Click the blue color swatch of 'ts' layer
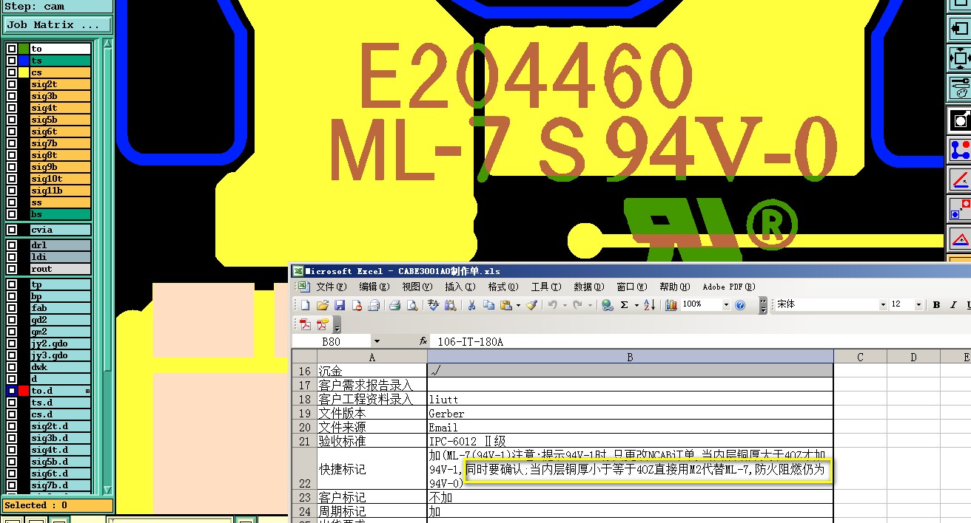Screen dimensions: 971x523 (24, 61)
